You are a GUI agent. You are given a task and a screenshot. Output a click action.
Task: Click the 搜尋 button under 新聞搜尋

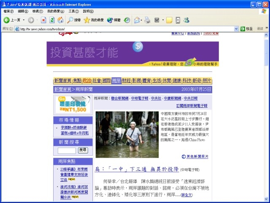(83, 150)
